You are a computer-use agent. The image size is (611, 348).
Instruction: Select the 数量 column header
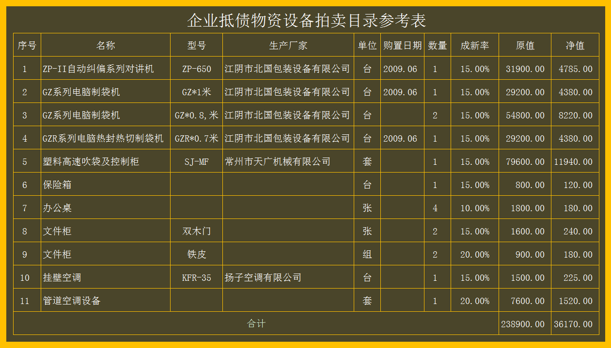coord(438,45)
